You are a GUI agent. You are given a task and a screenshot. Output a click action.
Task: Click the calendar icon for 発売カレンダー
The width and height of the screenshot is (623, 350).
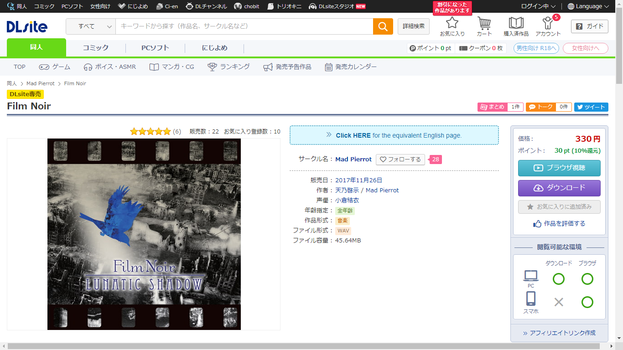coord(328,67)
